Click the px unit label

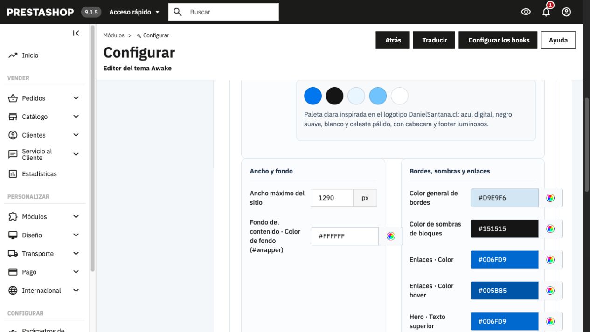tap(365, 198)
